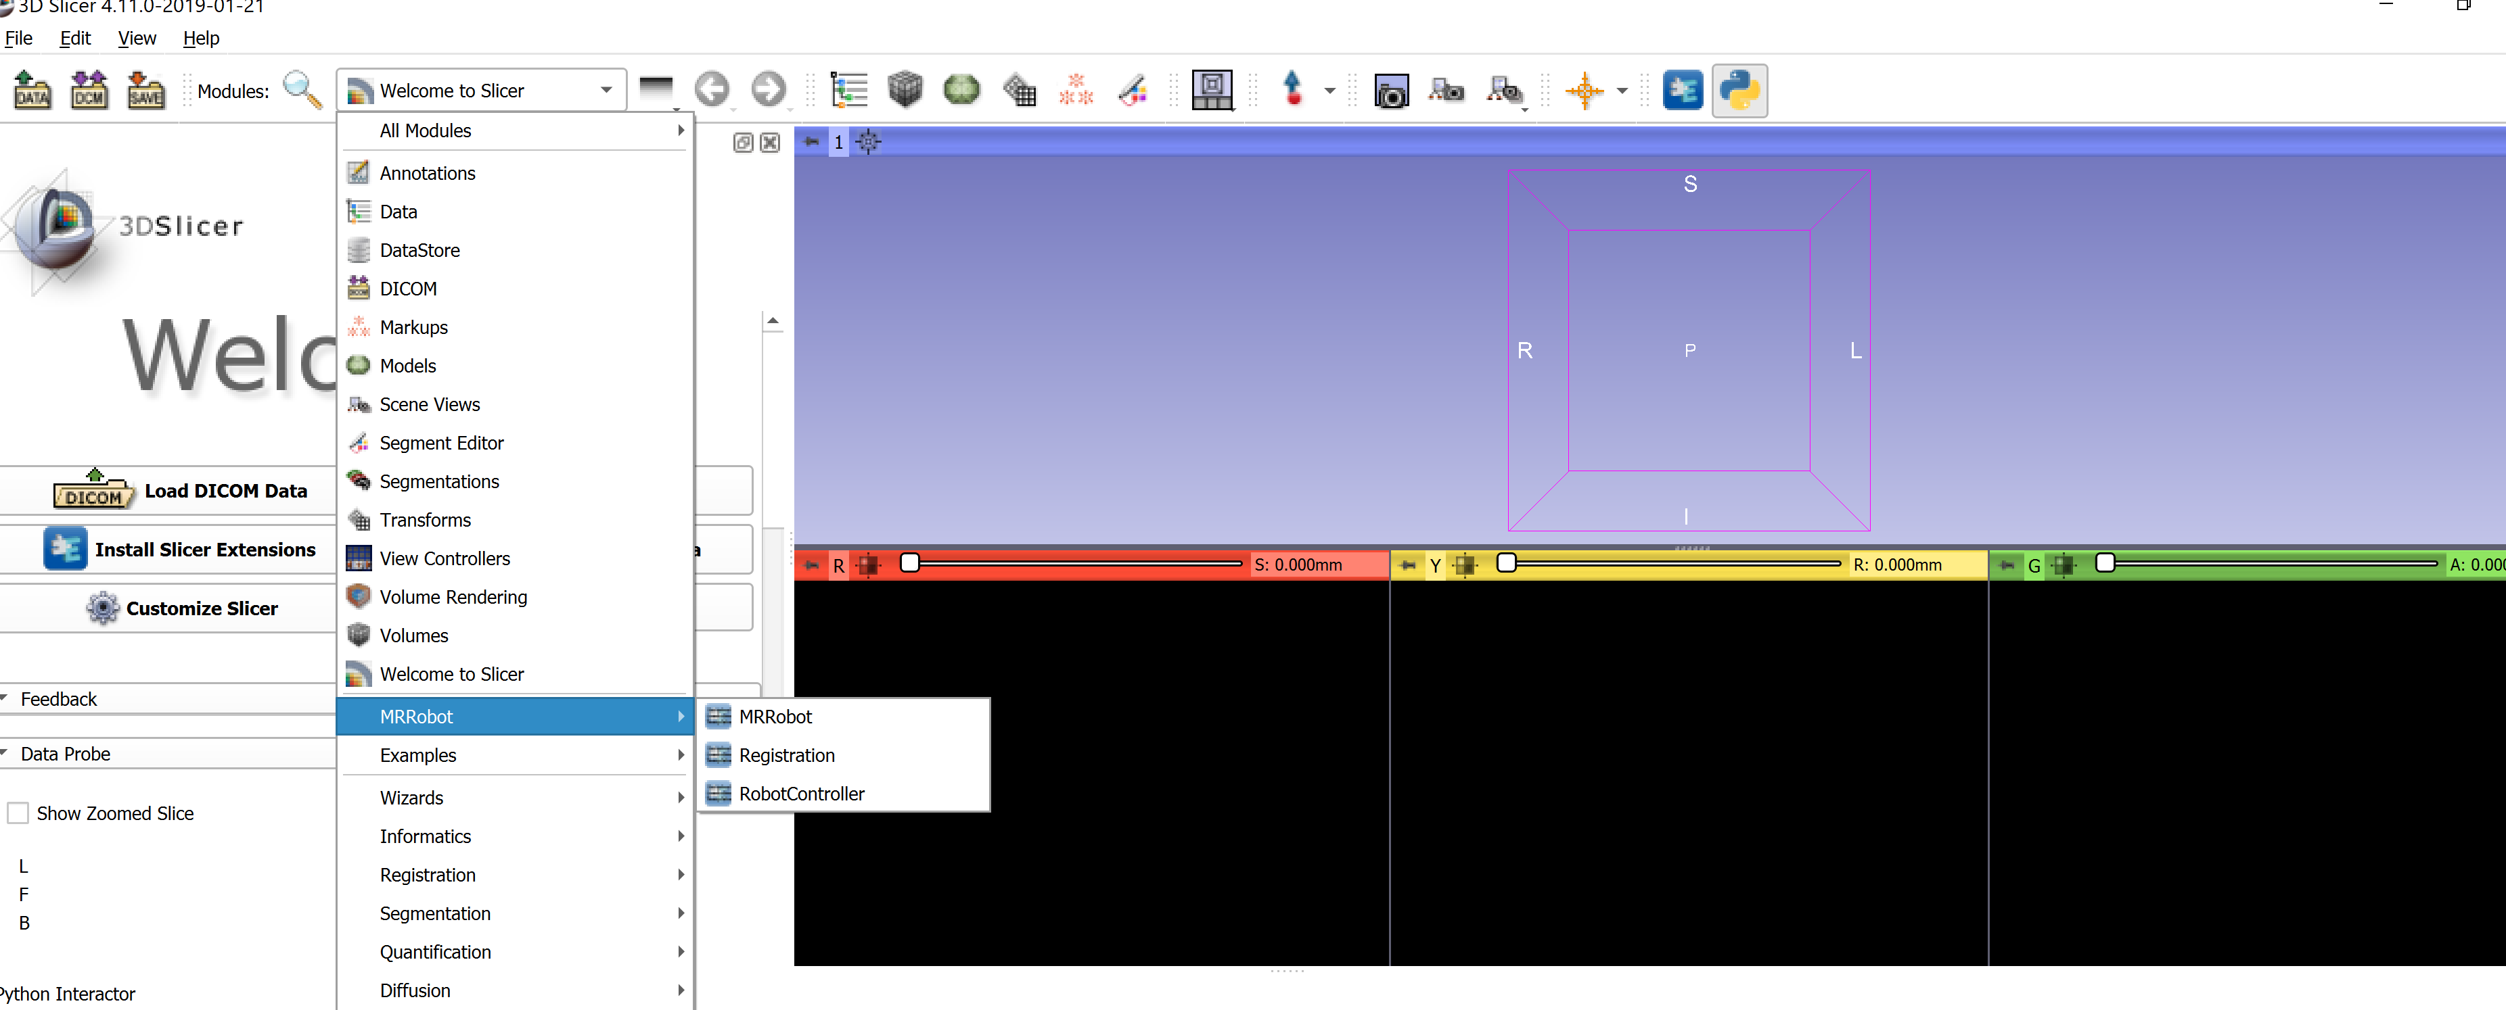2506x1010 pixels.
Task: Click the Load Data toolbar icon
Action: click(32, 91)
